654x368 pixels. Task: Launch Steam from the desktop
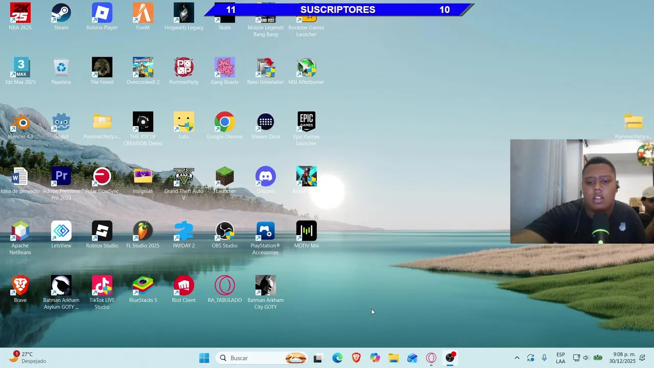point(61,13)
